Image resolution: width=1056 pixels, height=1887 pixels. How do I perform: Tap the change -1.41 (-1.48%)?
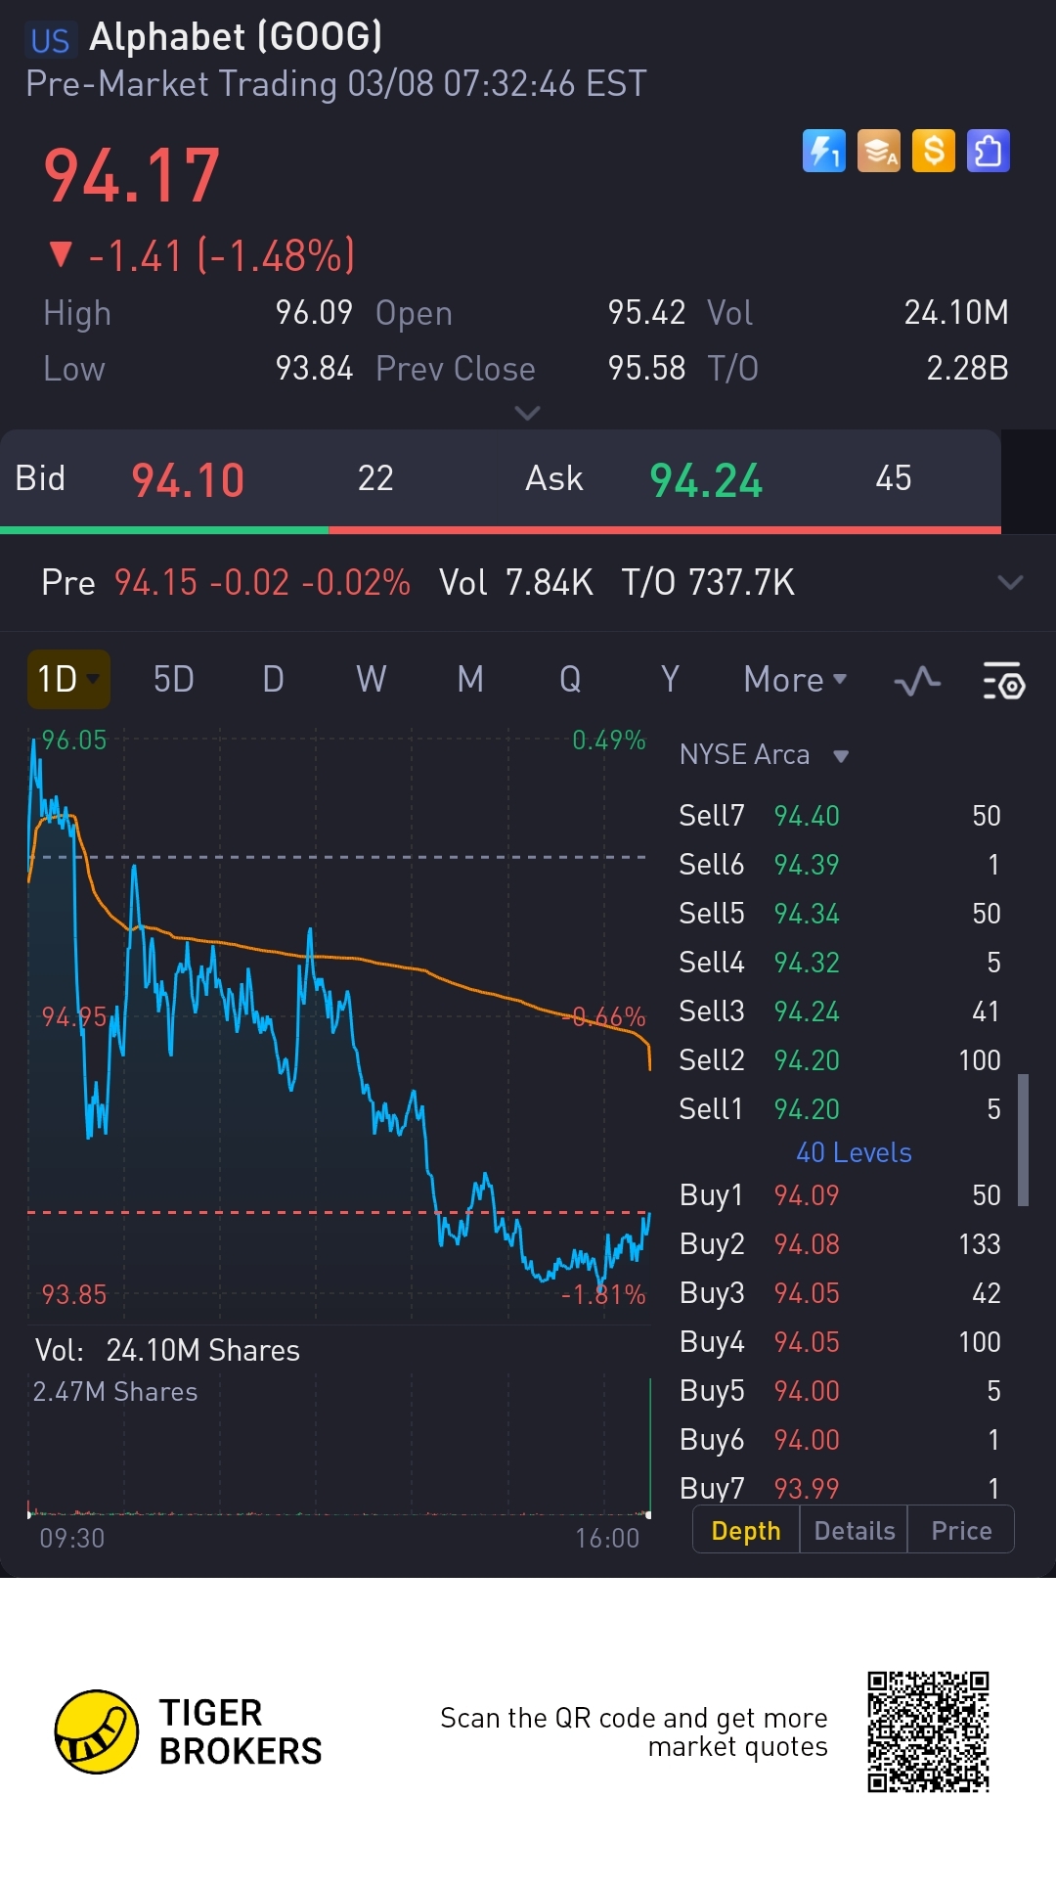pyautogui.click(x=201, y=256)
